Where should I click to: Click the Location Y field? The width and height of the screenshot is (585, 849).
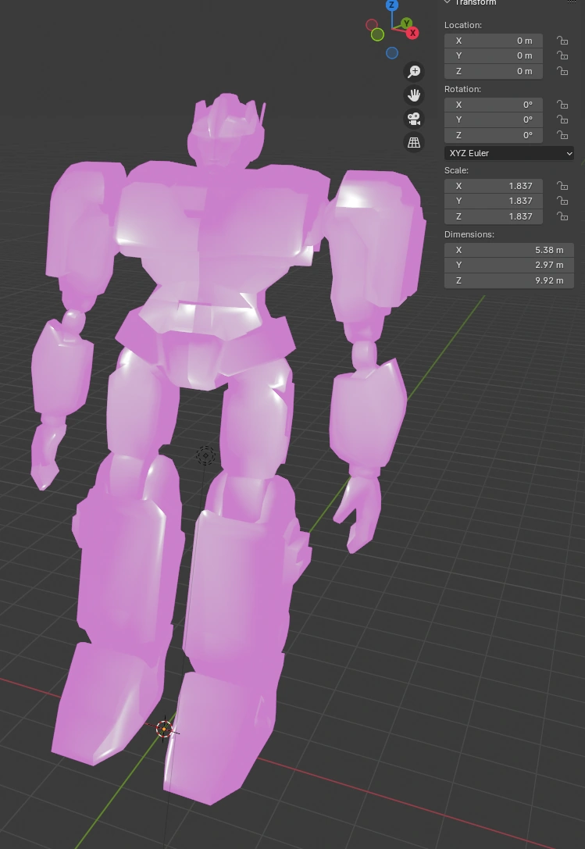(494, 55)
